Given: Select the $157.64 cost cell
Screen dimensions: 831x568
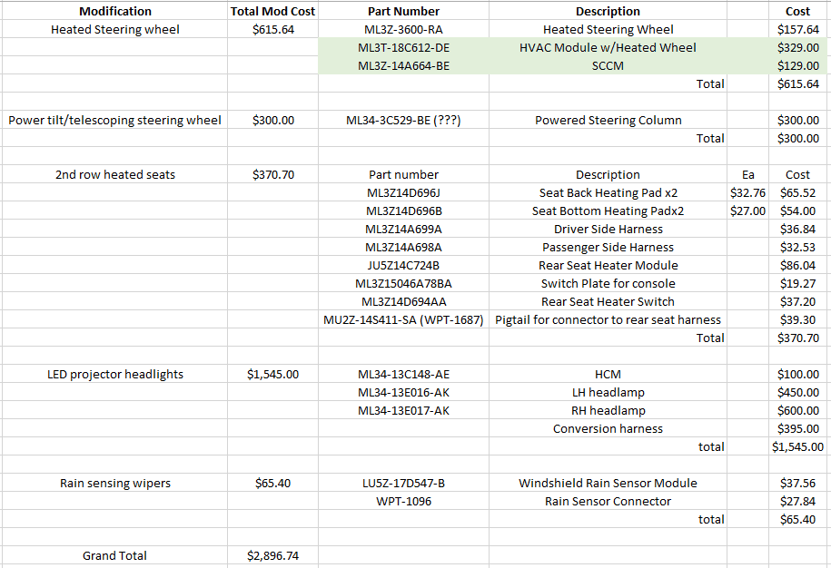Looking at the screenshot, I should [797, 30].
